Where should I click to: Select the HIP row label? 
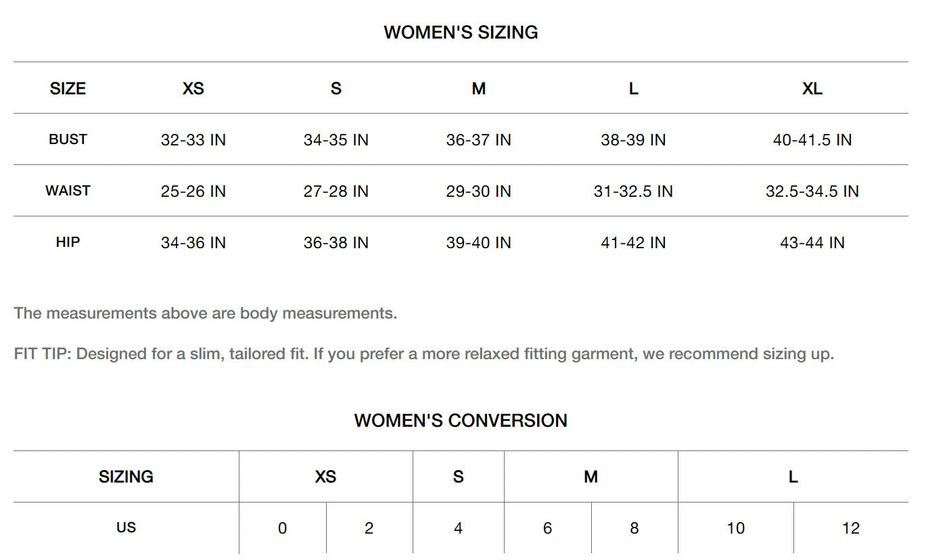[x=68, y=242]
